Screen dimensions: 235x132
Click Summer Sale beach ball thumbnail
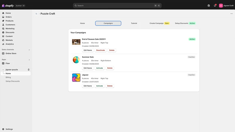point(76,60)
